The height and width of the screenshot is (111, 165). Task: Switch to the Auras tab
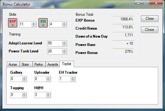coord(13,64)
